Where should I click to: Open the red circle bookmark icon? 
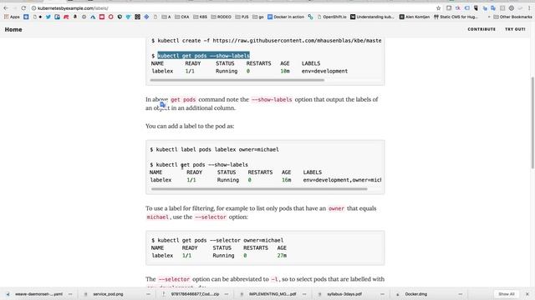pyautogui.click(x=110, y=17)
